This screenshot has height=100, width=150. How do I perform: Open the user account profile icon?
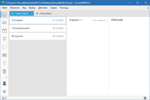pyautogui.click(x=4, y=83)
